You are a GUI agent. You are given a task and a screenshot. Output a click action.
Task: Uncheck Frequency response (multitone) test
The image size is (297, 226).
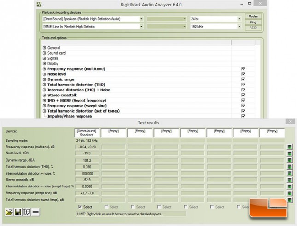coord(243,68)
